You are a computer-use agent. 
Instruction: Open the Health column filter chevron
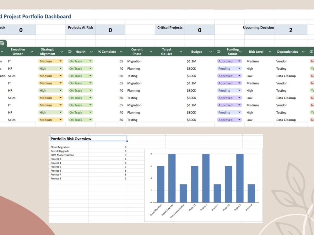[91, 52]
